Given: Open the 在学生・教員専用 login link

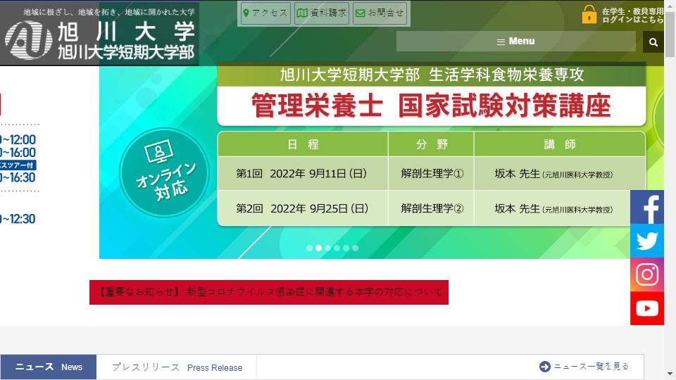Looking at the screenshot, I should pos(632,15).
